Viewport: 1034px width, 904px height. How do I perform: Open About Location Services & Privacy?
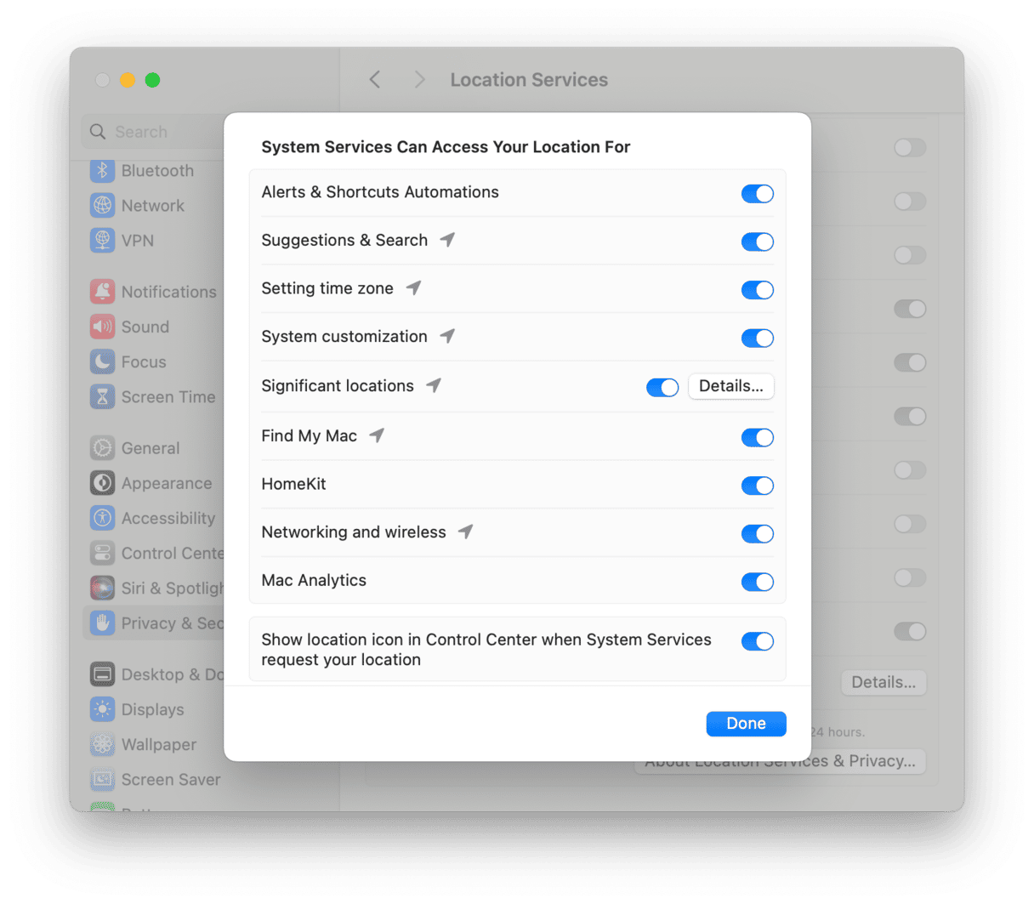pyautogui.click(x=781, y=761)
